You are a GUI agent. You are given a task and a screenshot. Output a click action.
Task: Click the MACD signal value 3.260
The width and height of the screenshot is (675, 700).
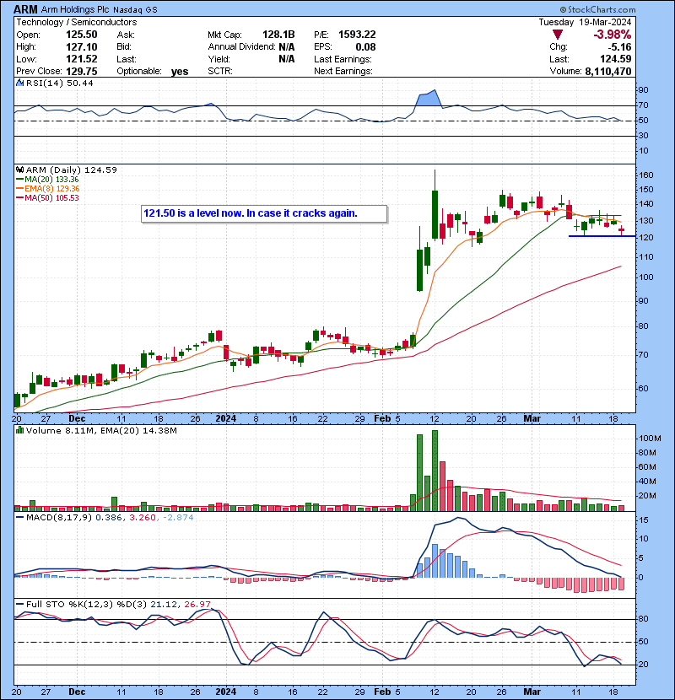(x=143, y=518)
